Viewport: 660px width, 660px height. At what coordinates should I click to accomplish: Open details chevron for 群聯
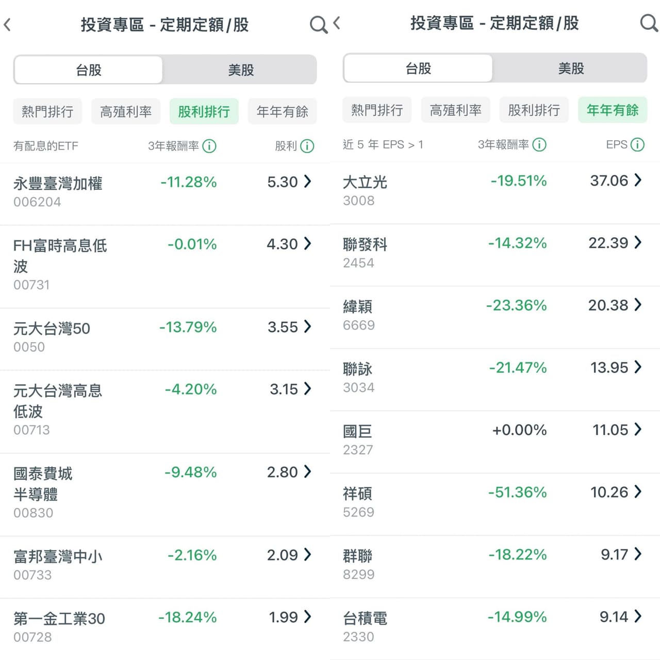click(638, 554)
